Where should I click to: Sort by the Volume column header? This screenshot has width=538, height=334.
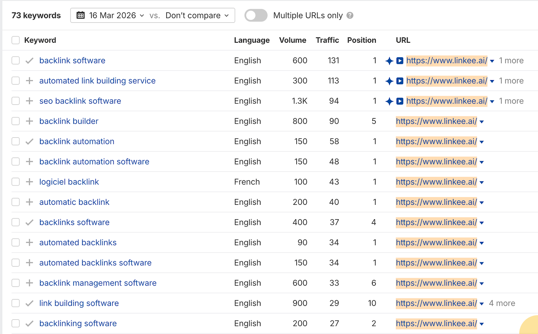[293, 40]
